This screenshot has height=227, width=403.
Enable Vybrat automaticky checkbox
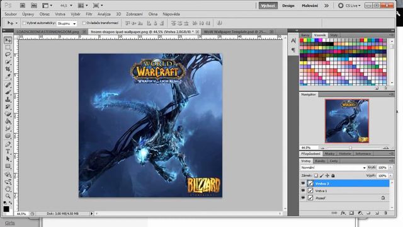(x=25, y=23)
